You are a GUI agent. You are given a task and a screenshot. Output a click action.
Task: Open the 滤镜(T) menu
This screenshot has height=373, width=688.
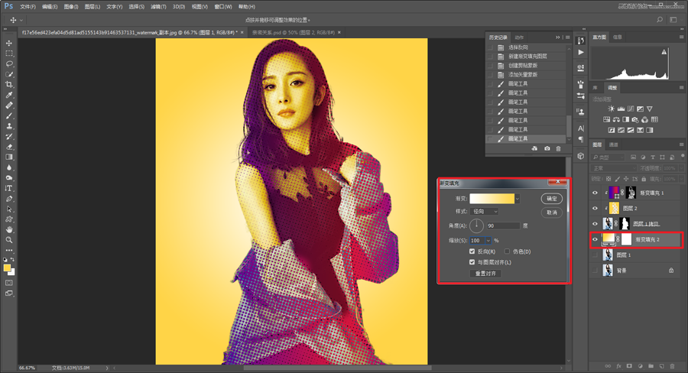point(159,6)
